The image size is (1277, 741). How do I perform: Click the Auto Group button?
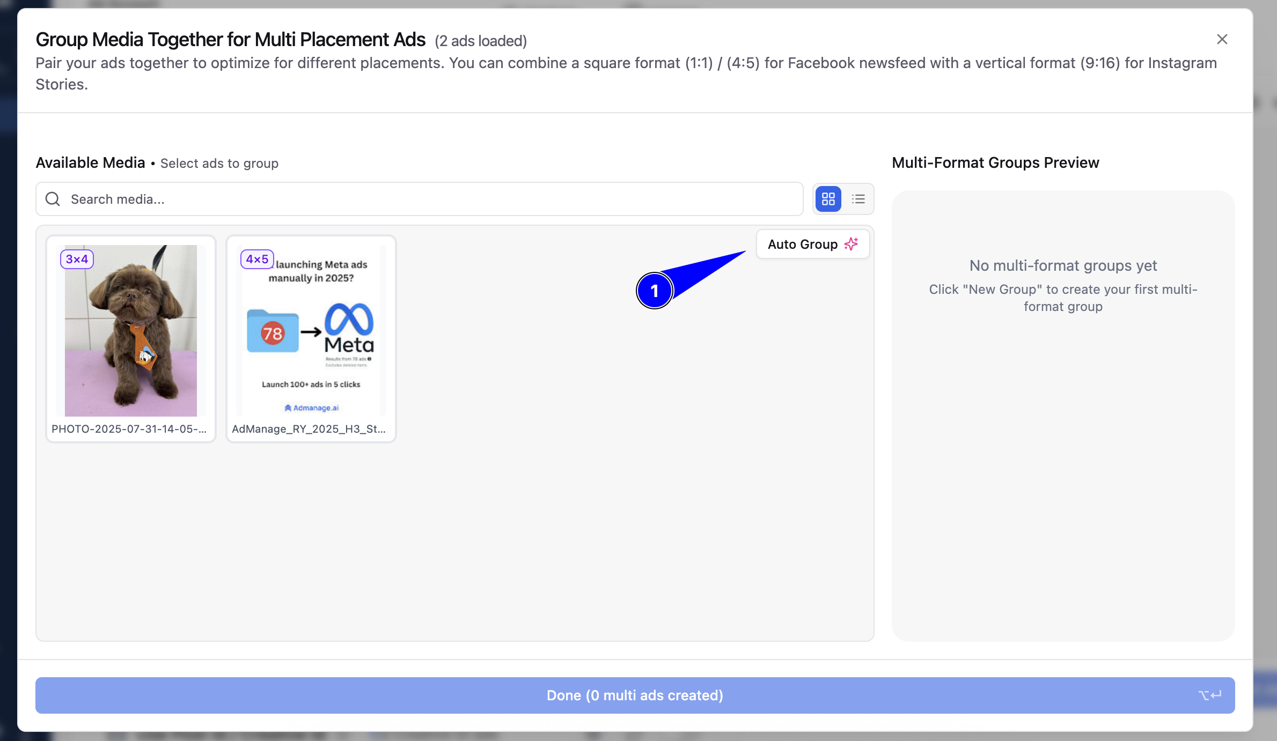(x=812, y=244)
